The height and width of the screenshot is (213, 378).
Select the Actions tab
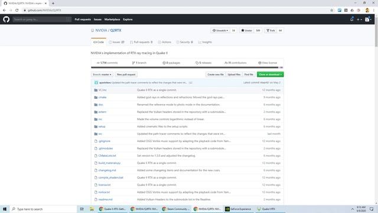click(x=164, y=42)
